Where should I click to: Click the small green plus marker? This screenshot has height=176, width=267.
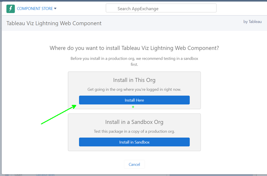[x=133, y=107]
